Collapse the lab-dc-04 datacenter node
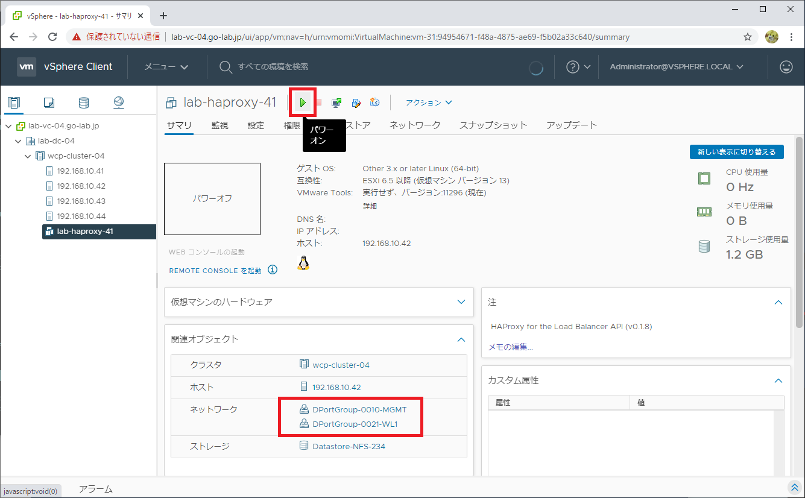805x498 pixels. (18, 141)
